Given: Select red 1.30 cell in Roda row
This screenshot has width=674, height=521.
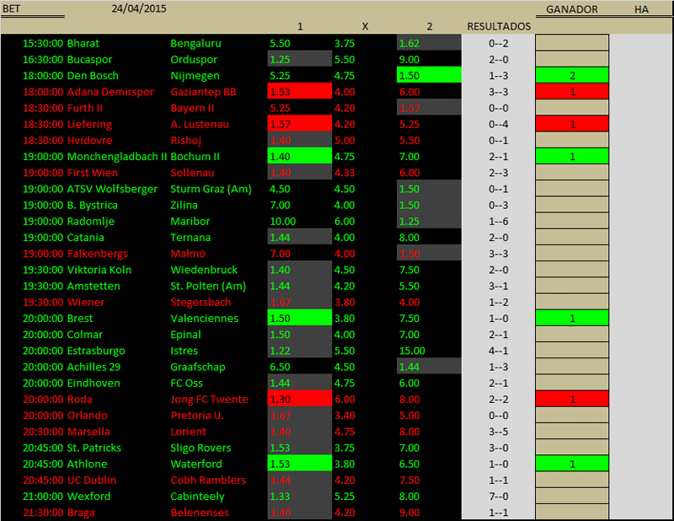Looking at the screenshot, I should pos(300,400).
